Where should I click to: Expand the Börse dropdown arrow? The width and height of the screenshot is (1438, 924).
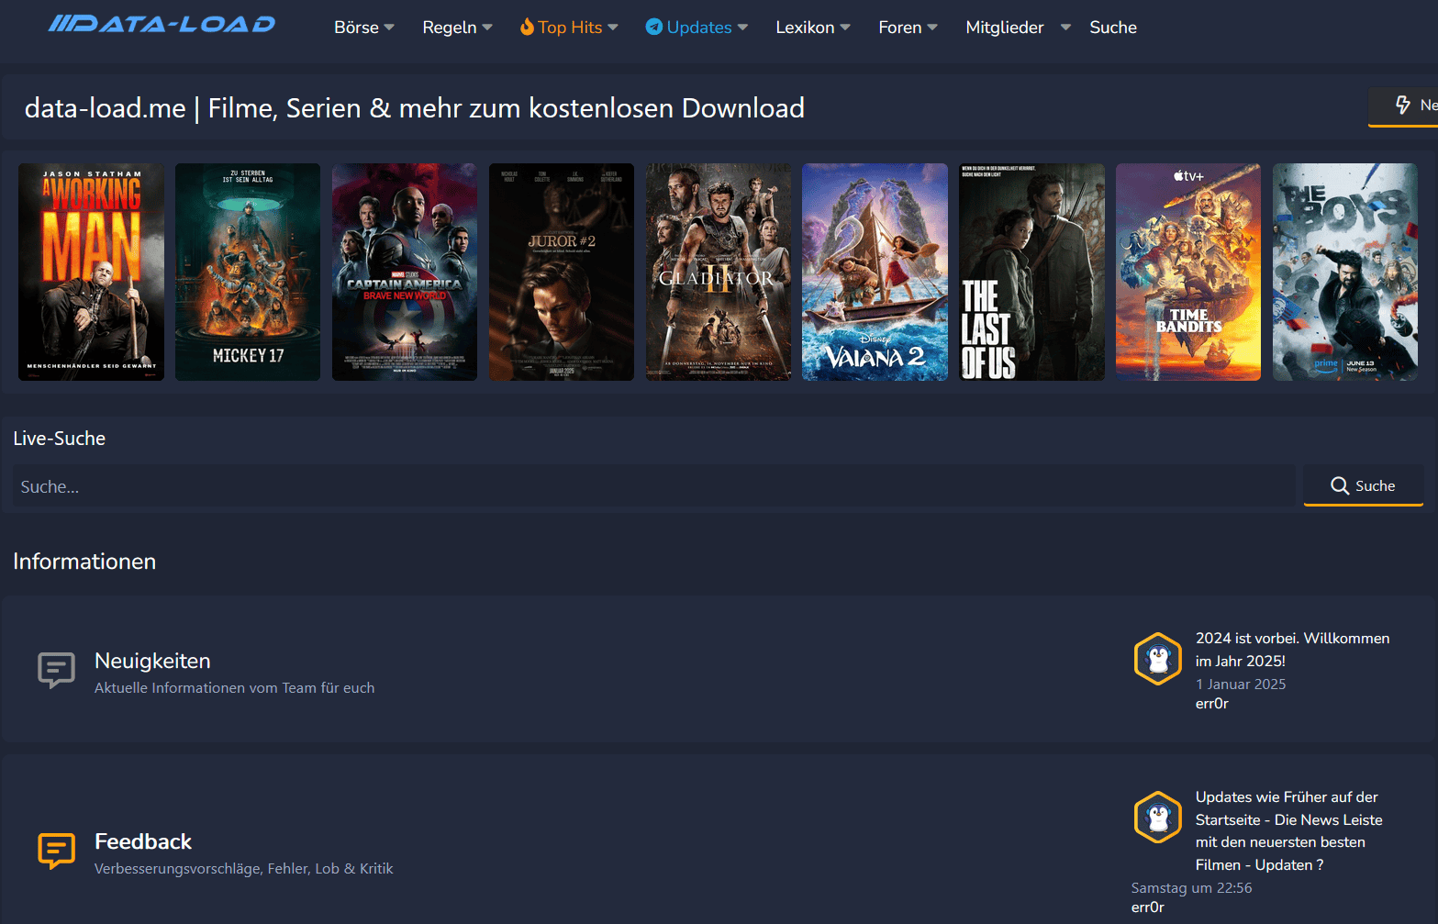click(389, 28)
